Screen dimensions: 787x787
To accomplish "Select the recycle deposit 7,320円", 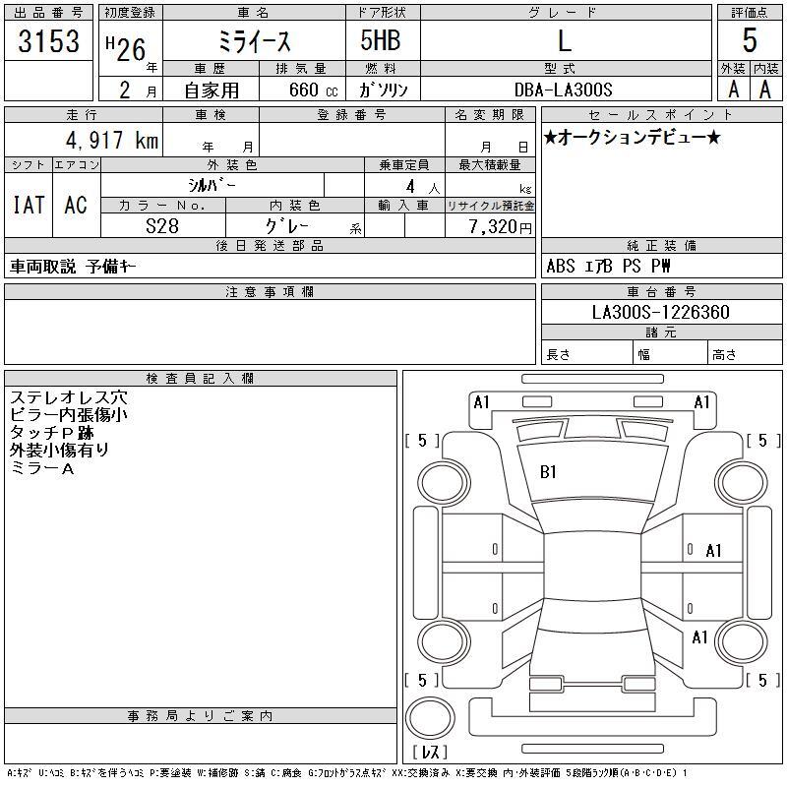I will [501, 227].
